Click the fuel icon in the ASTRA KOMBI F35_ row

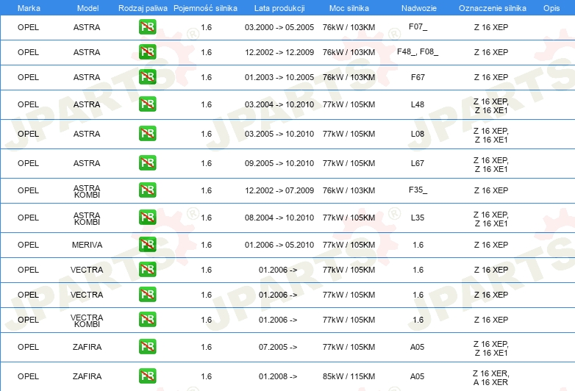(147, 190)
